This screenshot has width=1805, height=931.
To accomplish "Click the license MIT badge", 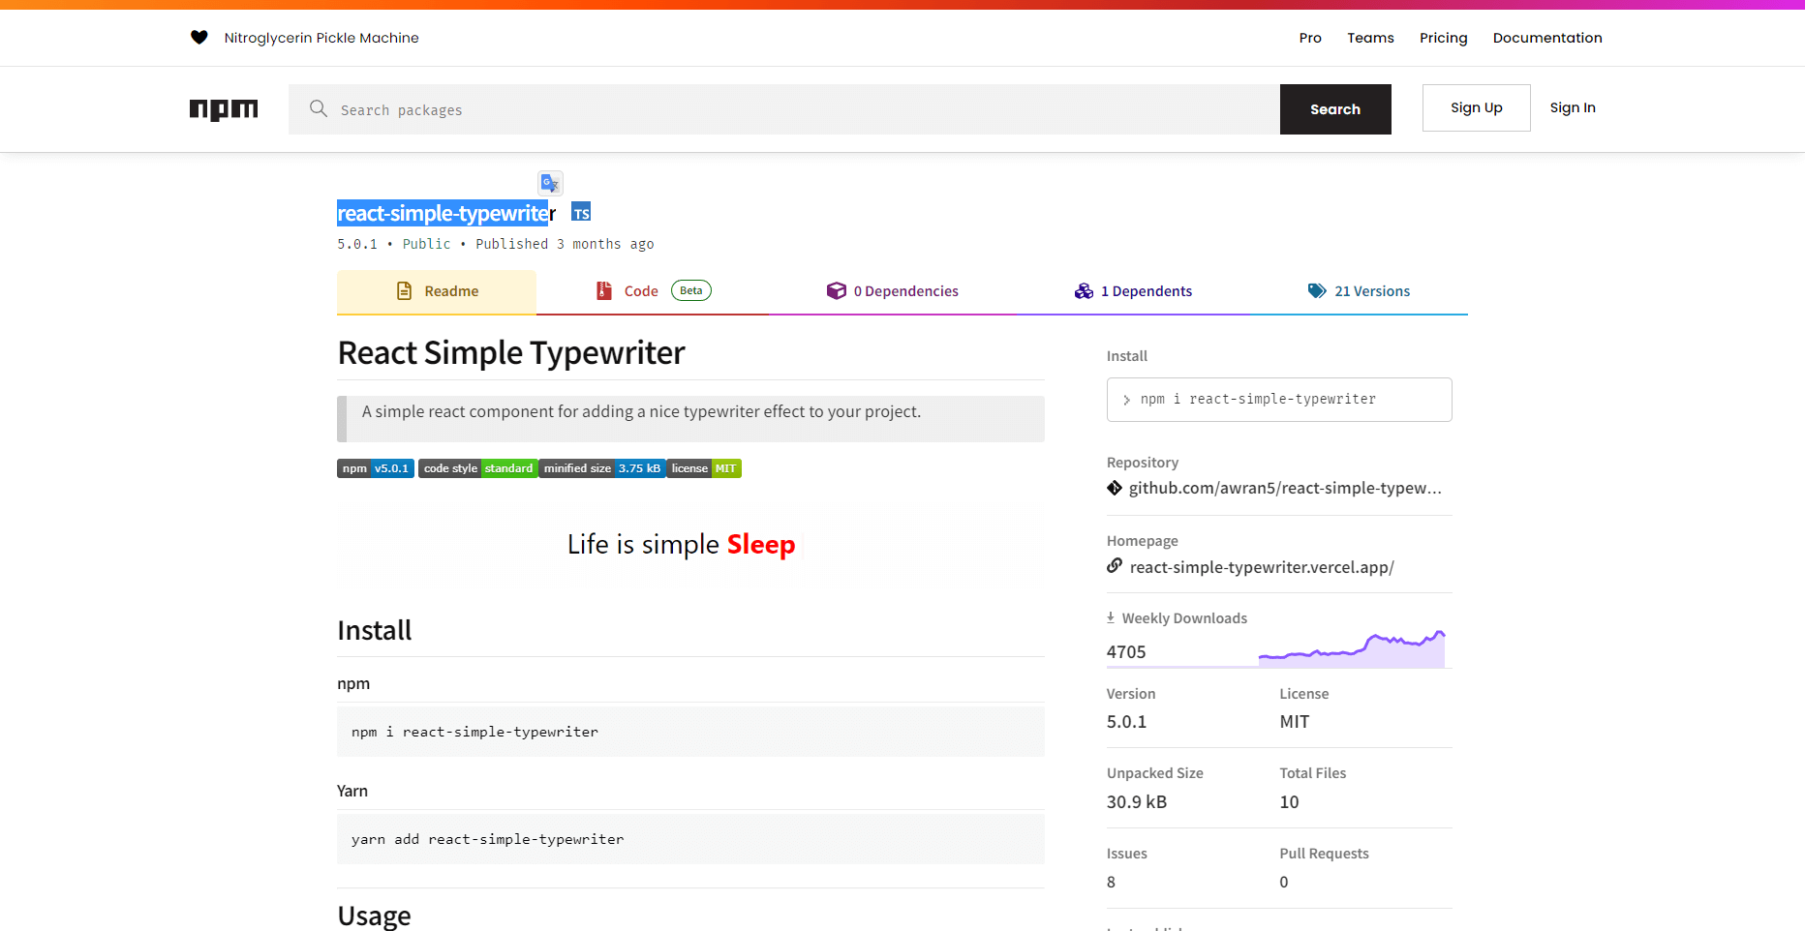I will [704, 468].
